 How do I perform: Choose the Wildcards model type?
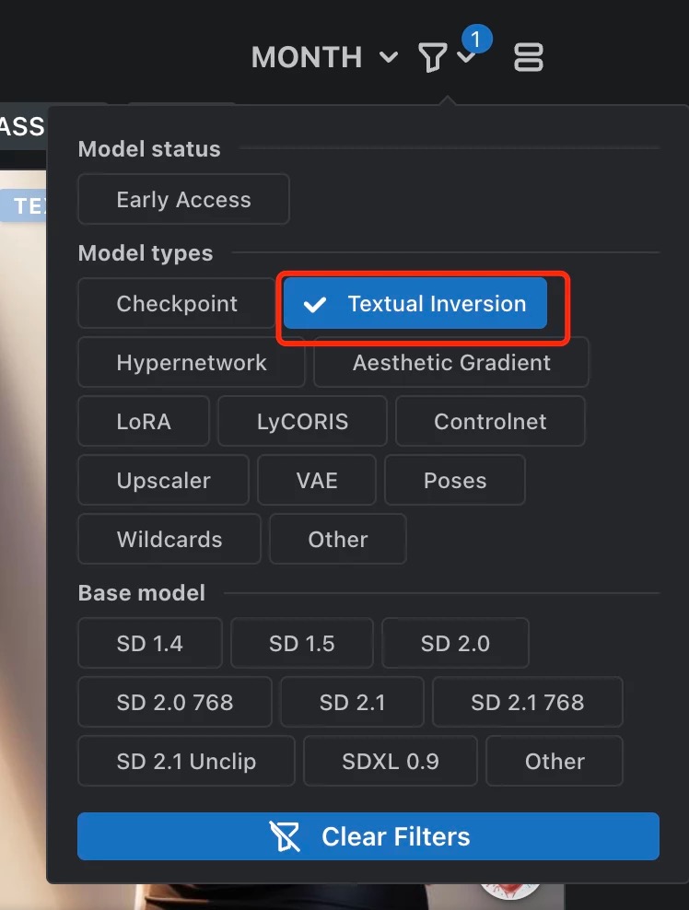pyautogui.click(x=169, y=540)
